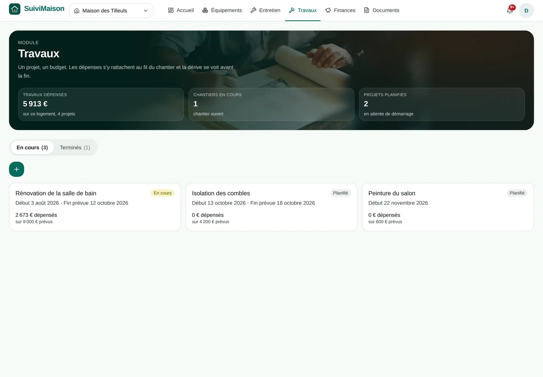Viewport: 543px width, 377px height.
Task: Go to Documents
Action: (381, 11)
